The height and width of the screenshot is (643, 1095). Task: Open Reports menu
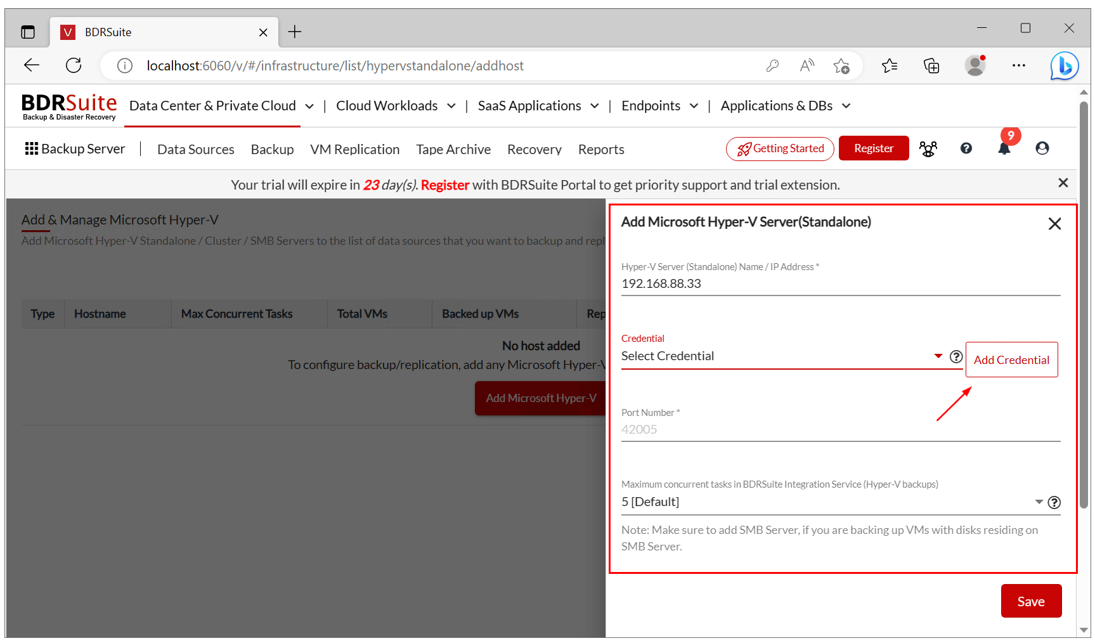(601, 150)
